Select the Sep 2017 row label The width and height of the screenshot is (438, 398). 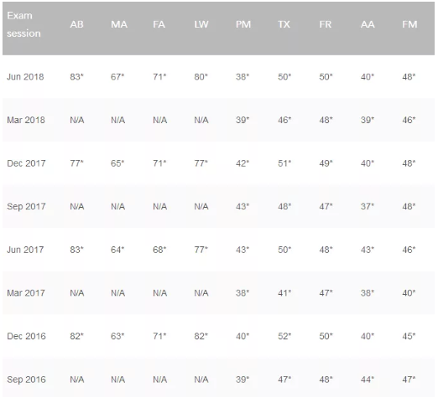tap(26, 207)
